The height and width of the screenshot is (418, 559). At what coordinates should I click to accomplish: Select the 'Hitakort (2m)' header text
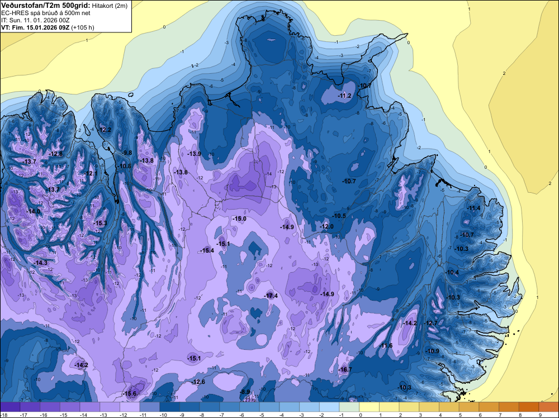[110, 6]
